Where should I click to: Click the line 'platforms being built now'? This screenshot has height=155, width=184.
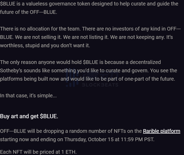point(88,79)
